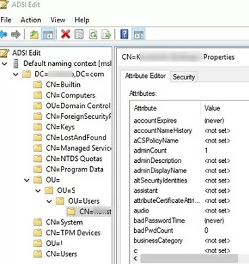This screenshot has height=264, width=249.
Task: Select CN=LostAndFound in the tree
Action: [76, 138]
